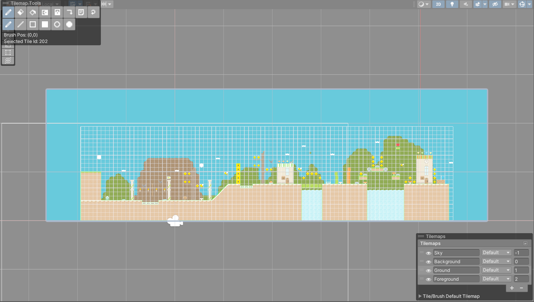Edit Background order in layer value 0
The image size is (534, 302).
pos(521,261)
